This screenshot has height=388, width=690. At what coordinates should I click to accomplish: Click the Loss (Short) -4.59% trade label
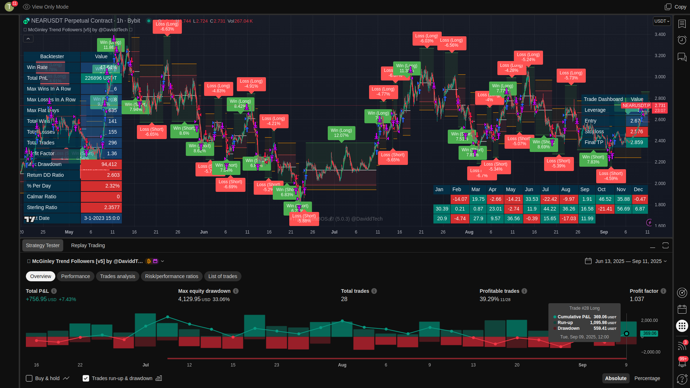611,176
